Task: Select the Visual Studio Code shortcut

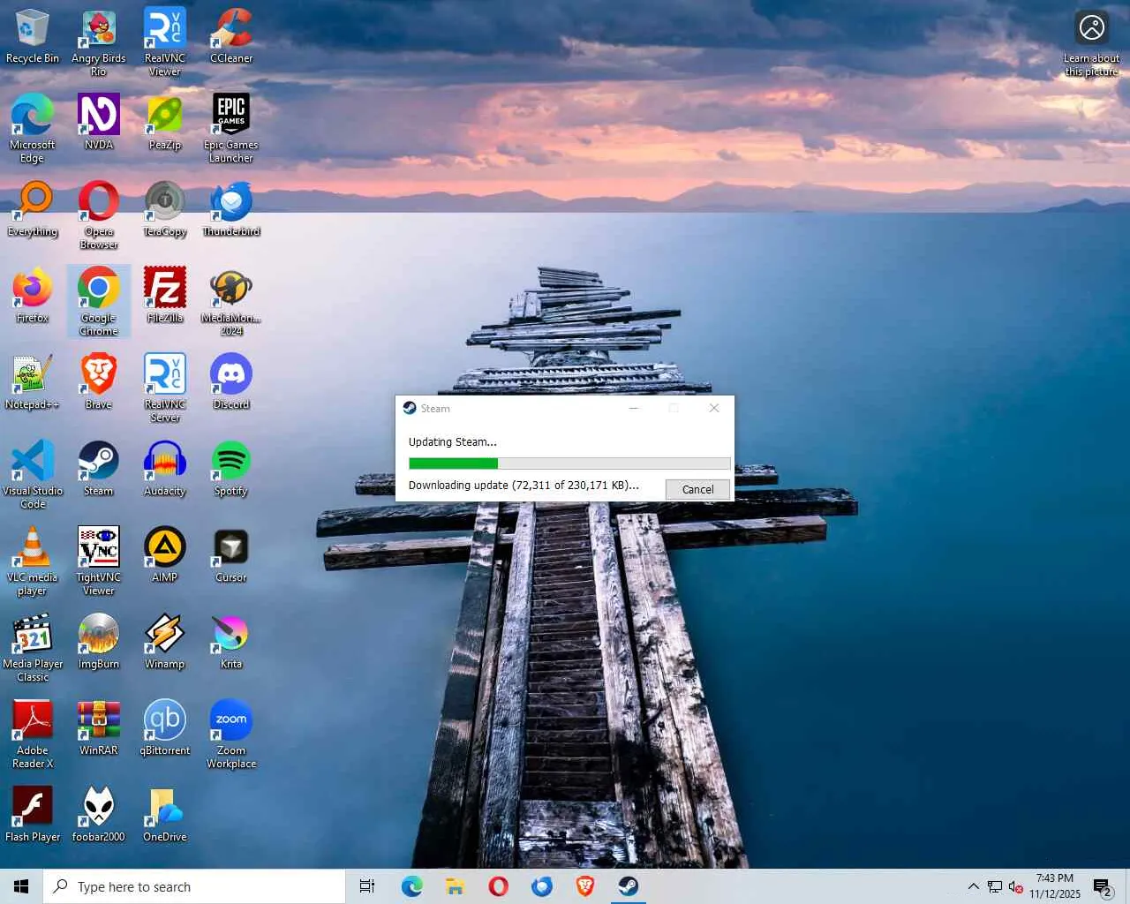Action: tap(33, 475)
